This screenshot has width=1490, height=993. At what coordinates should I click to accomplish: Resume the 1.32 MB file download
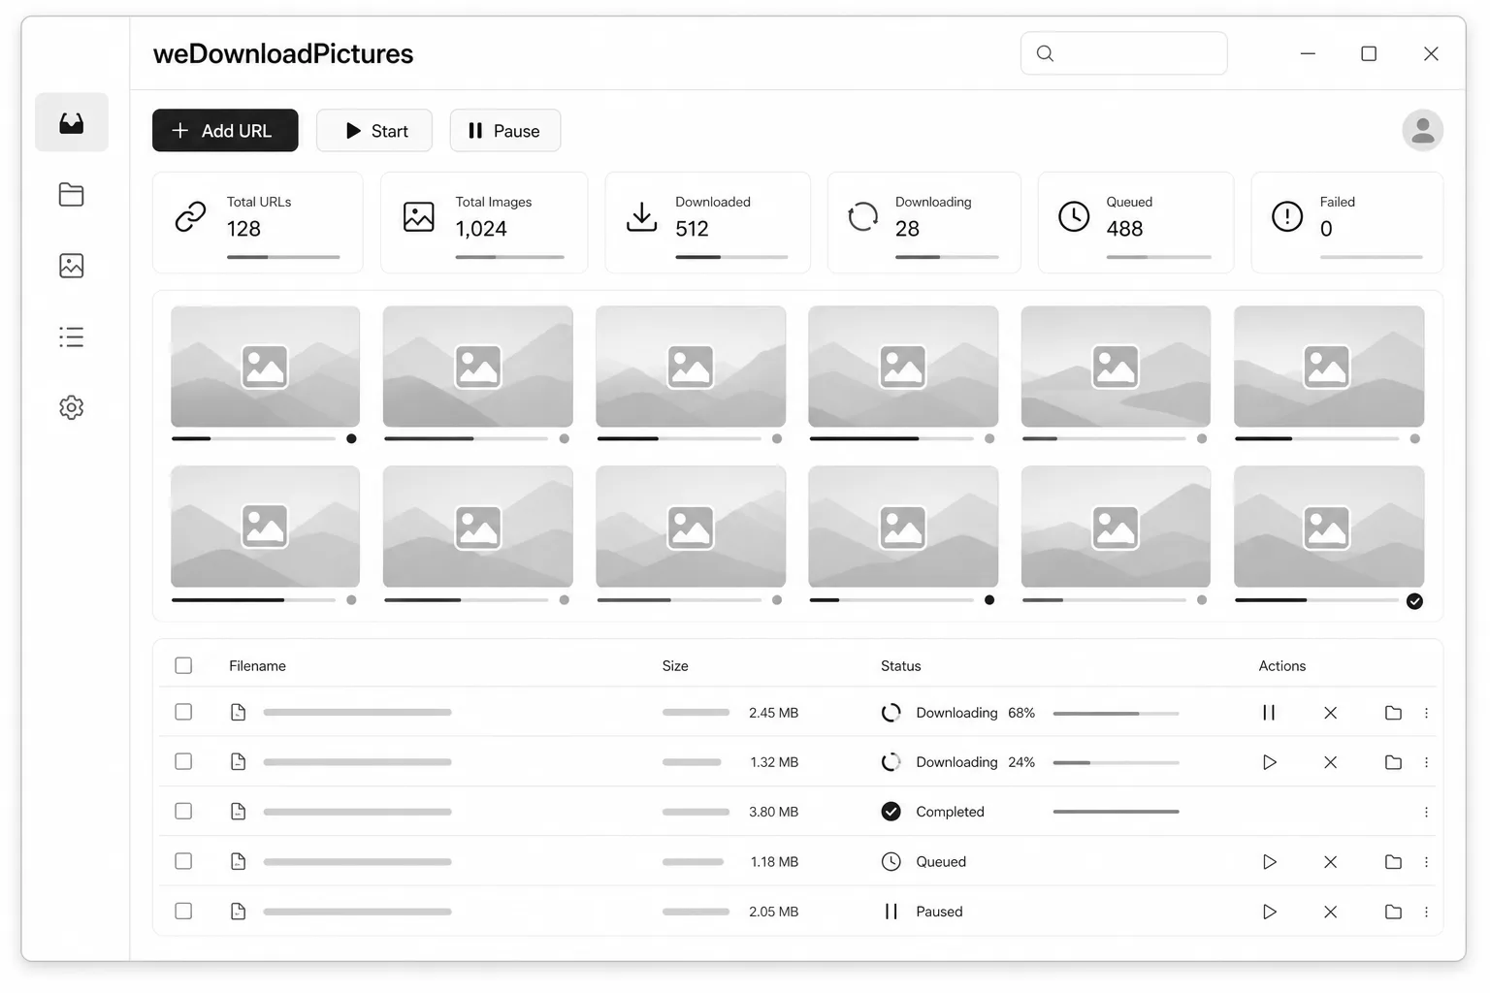(1269, 762)
